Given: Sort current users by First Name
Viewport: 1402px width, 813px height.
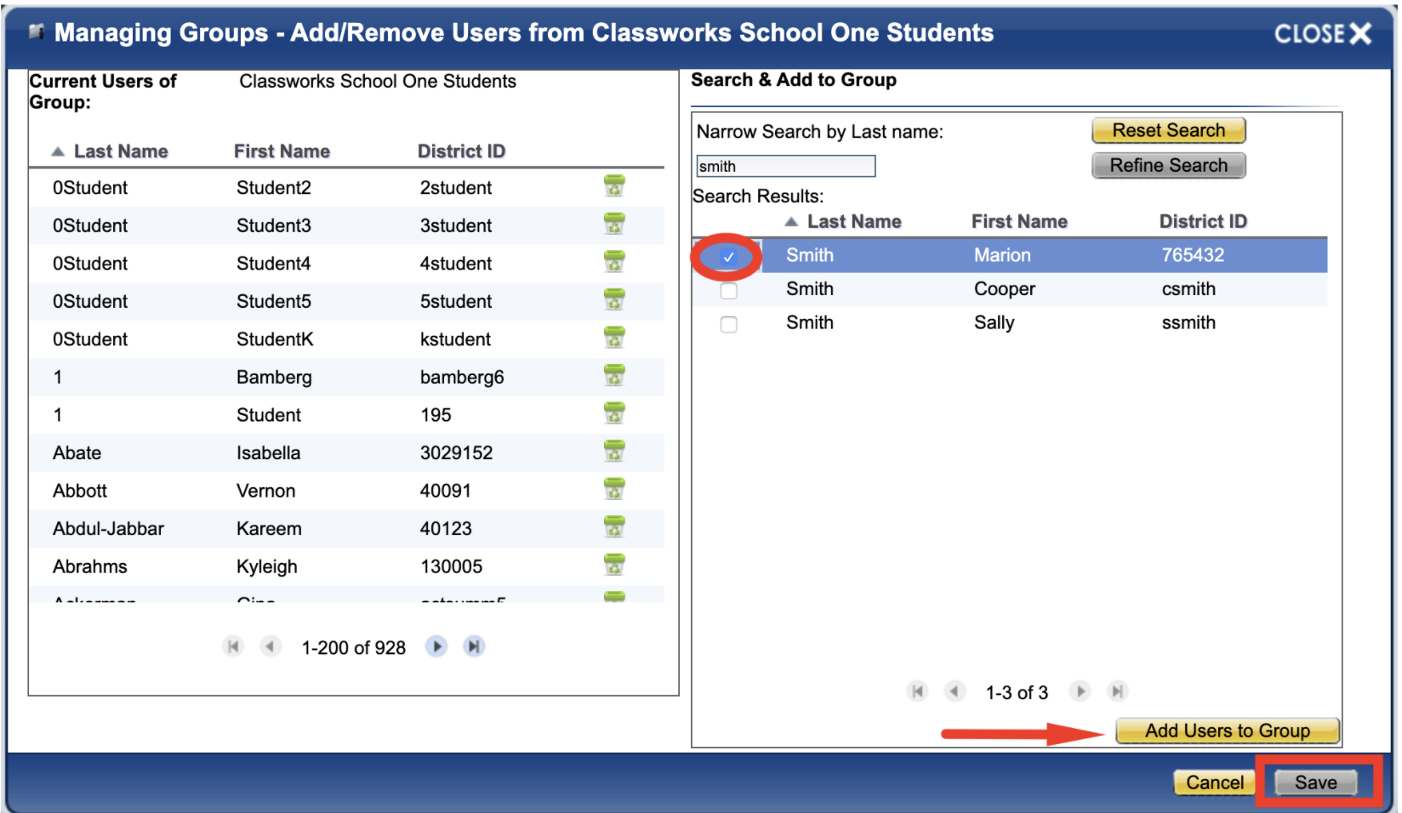Looking at the screenshot, I should pyautogui.click(x=282, y=151).
